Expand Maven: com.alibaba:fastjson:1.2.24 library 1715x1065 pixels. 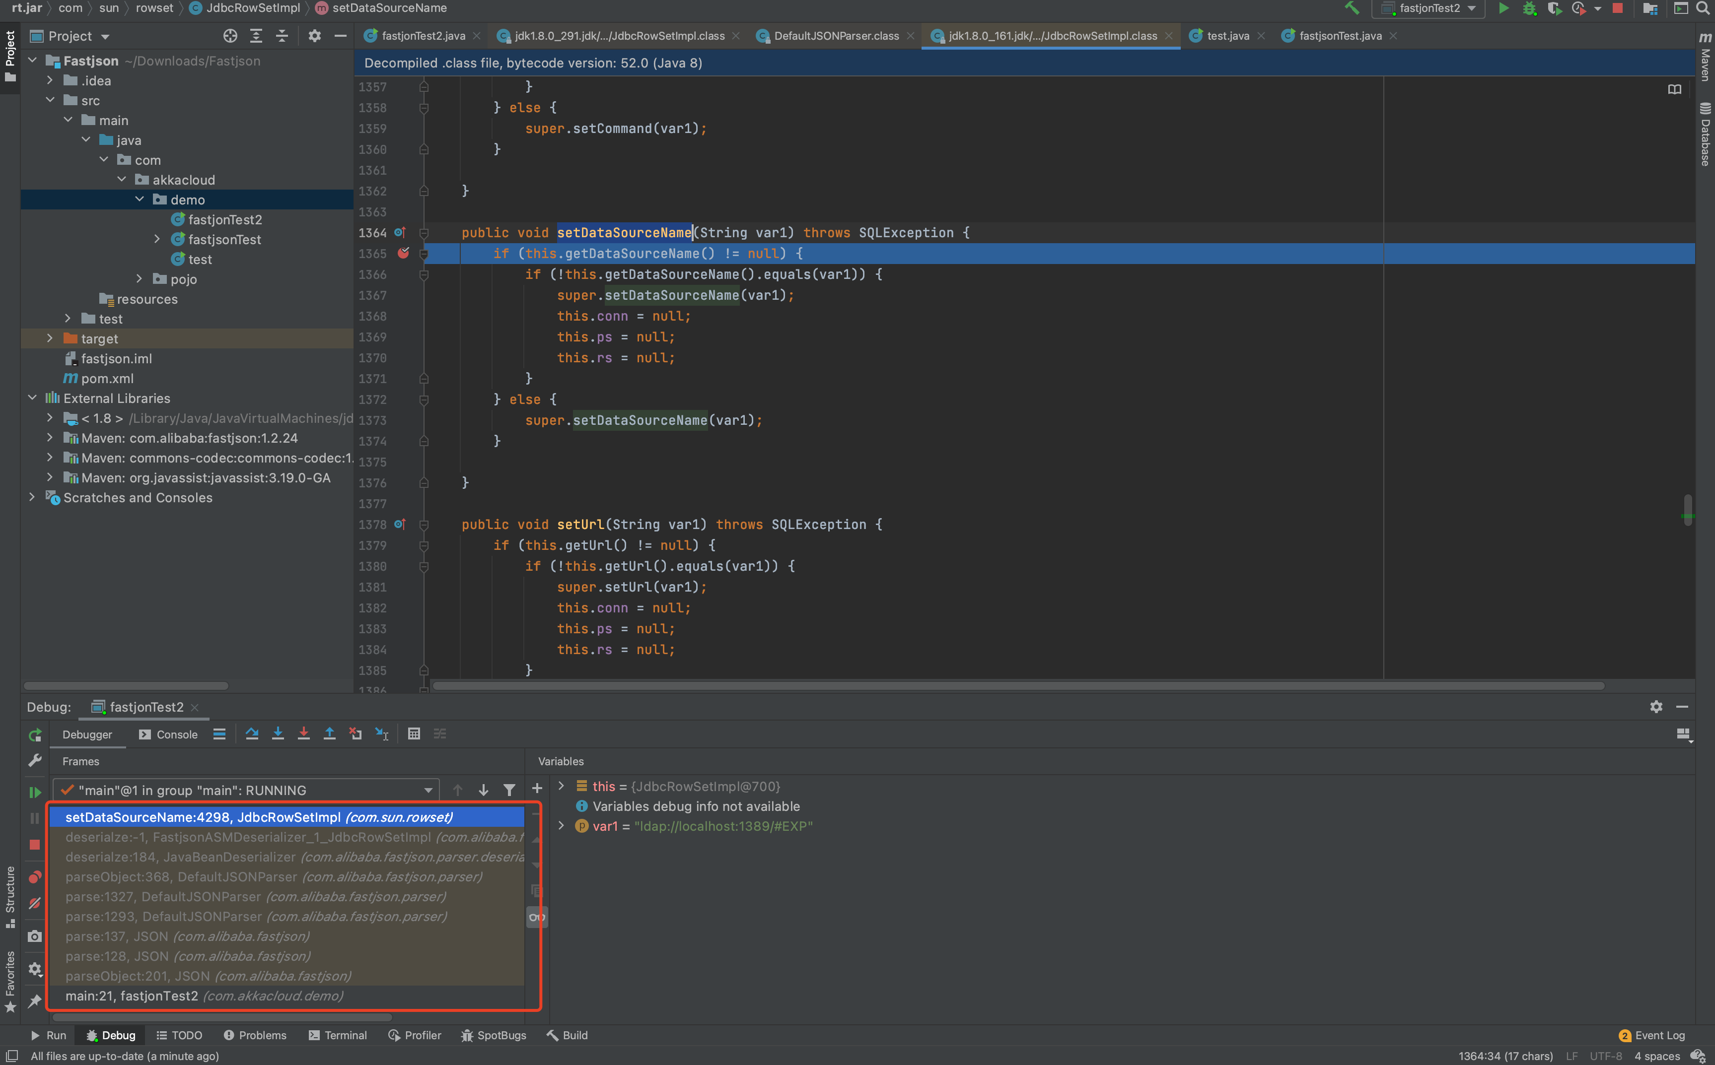click(50, 437)
